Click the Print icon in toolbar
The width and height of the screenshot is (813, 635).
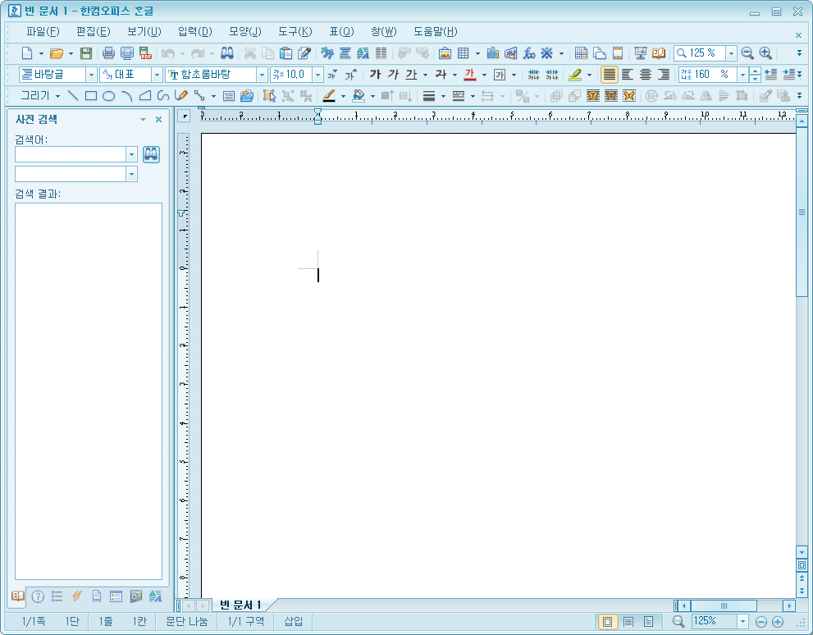click(108, 53)
